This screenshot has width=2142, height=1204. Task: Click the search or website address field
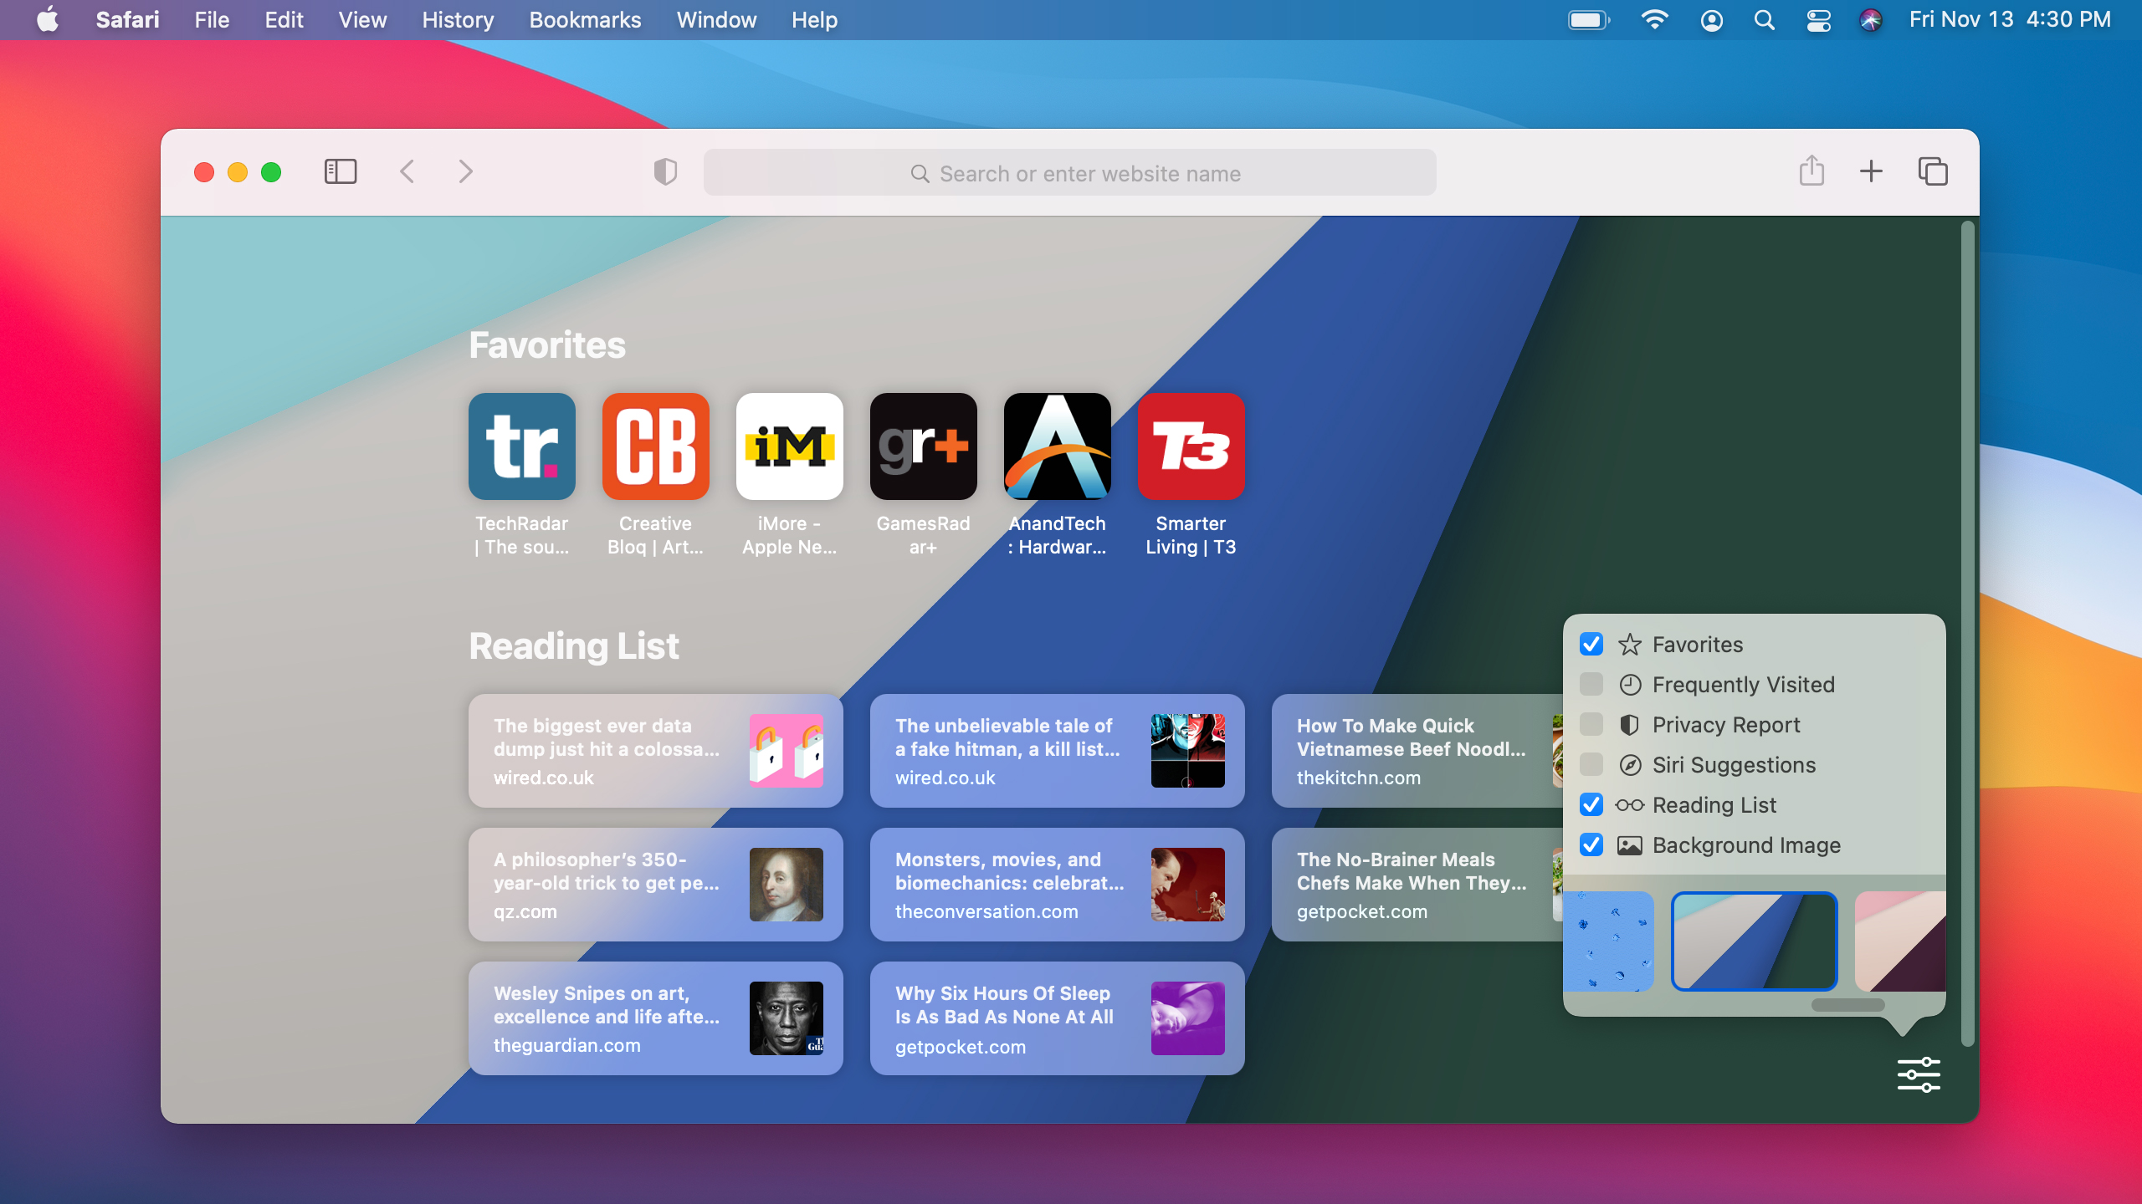(1069, 173)
